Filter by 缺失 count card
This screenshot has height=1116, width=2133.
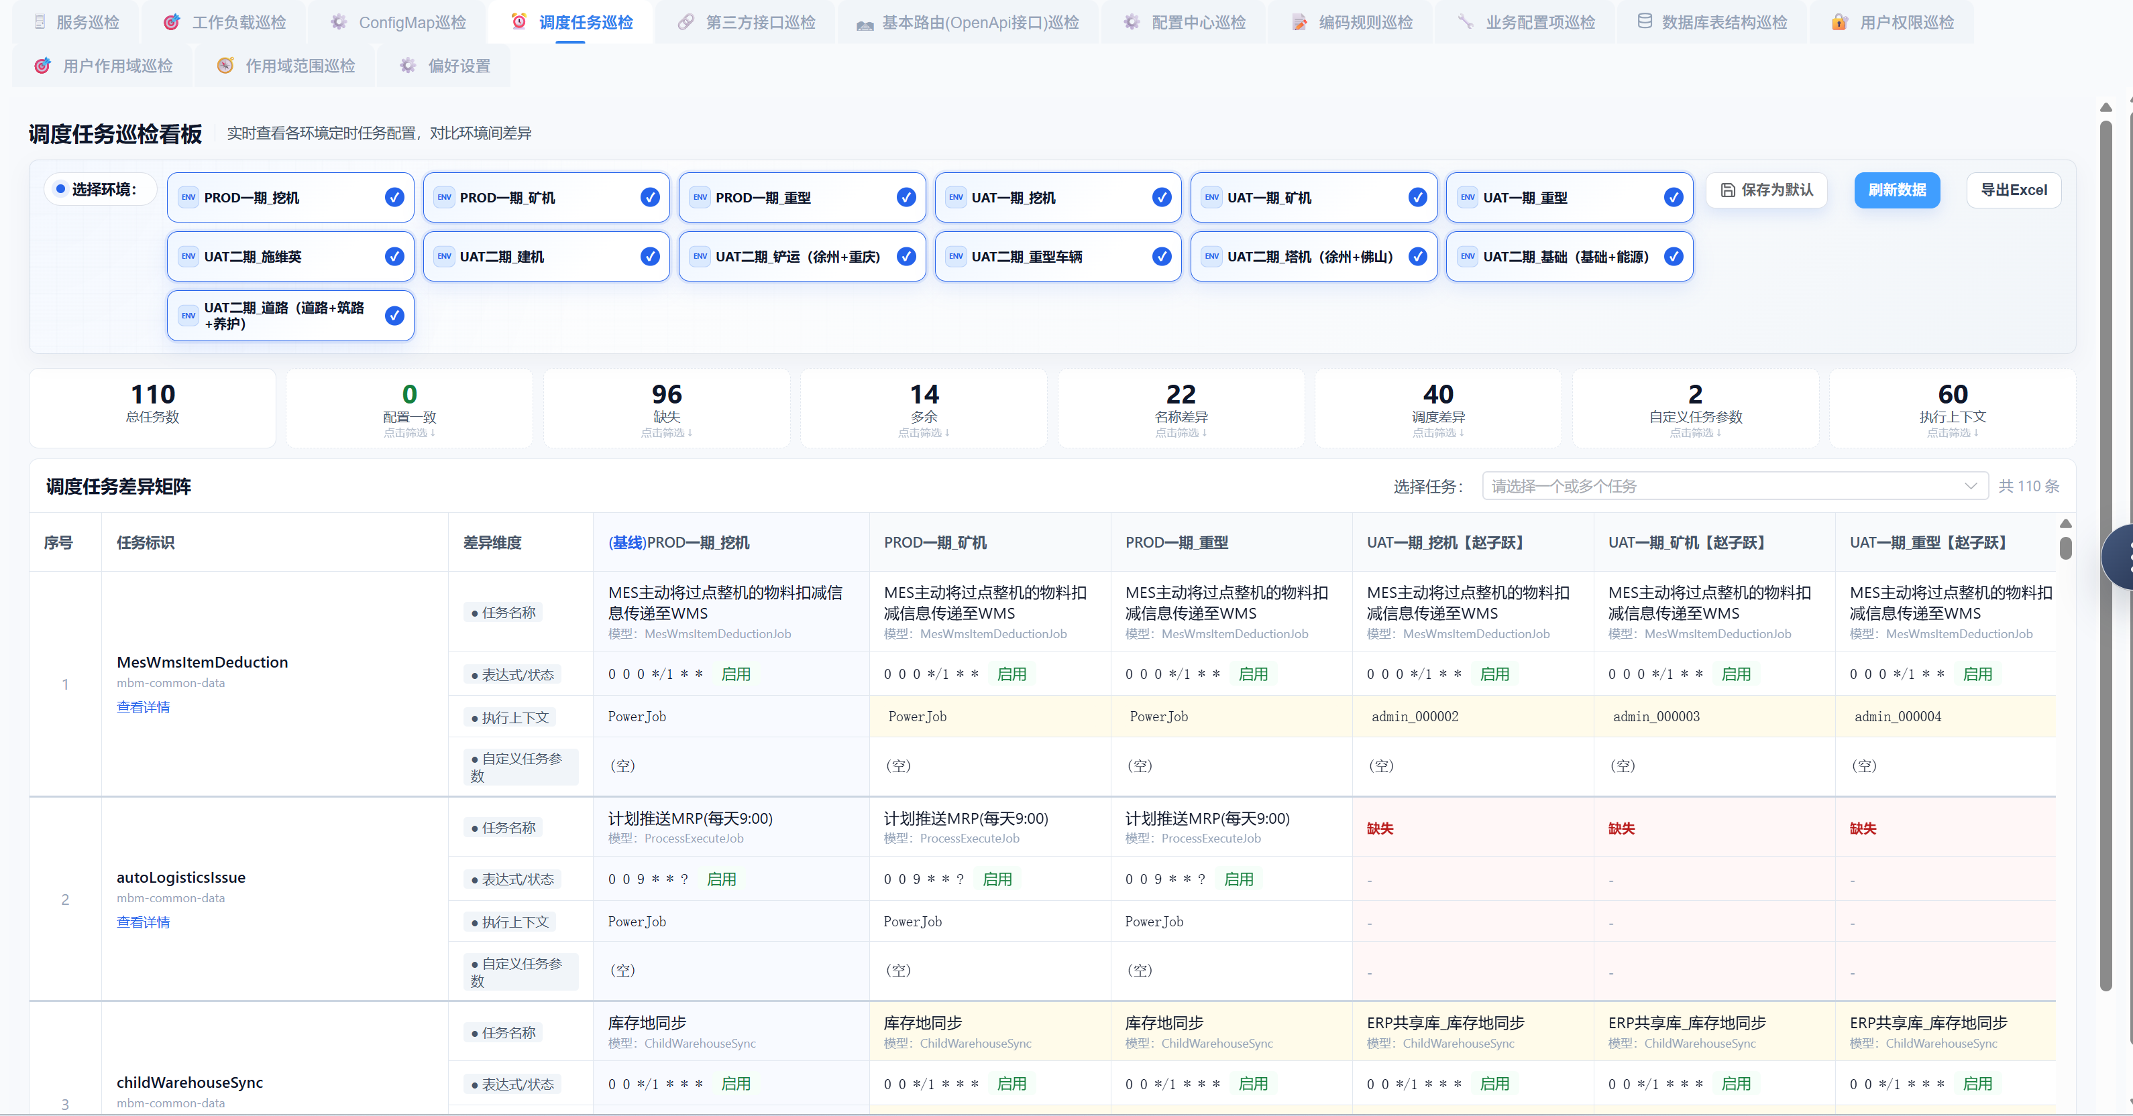(667, 409)
